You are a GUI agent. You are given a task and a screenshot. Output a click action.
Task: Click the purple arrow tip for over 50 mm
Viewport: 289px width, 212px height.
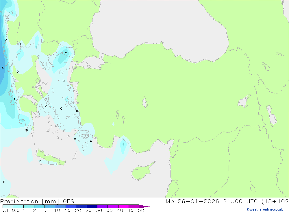144,206
